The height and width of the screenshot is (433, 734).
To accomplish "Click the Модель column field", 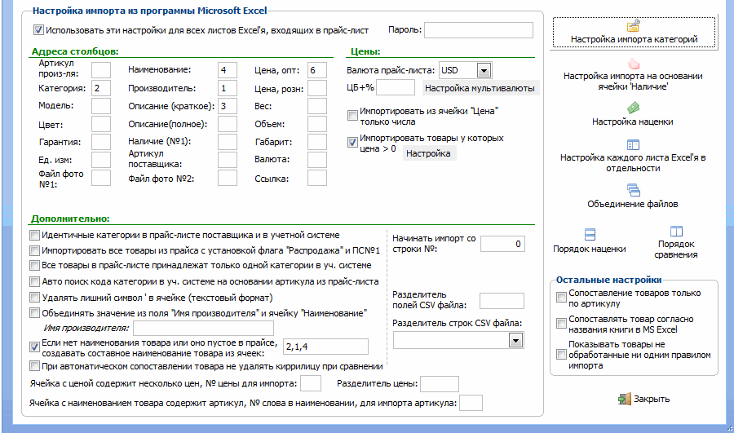I will tap(101, 106).
